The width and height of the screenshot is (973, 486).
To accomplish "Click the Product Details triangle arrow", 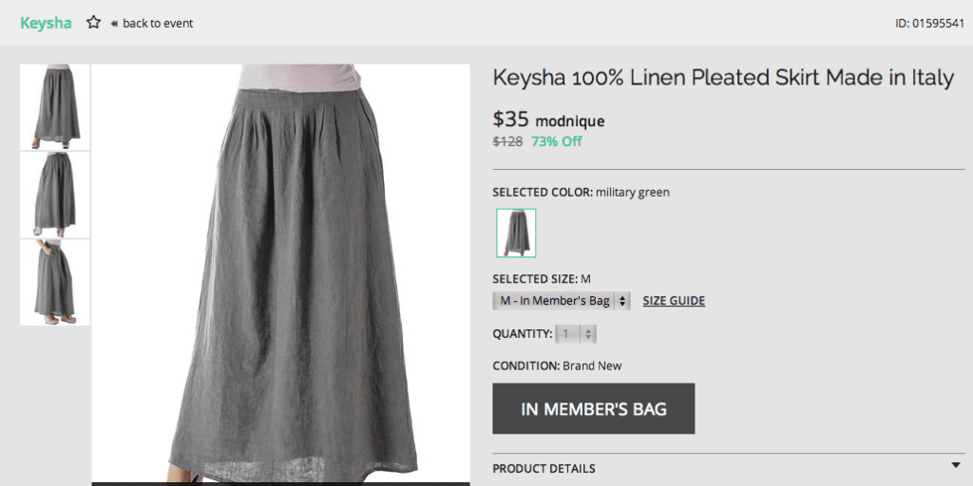I will click(x=956, y=465).
